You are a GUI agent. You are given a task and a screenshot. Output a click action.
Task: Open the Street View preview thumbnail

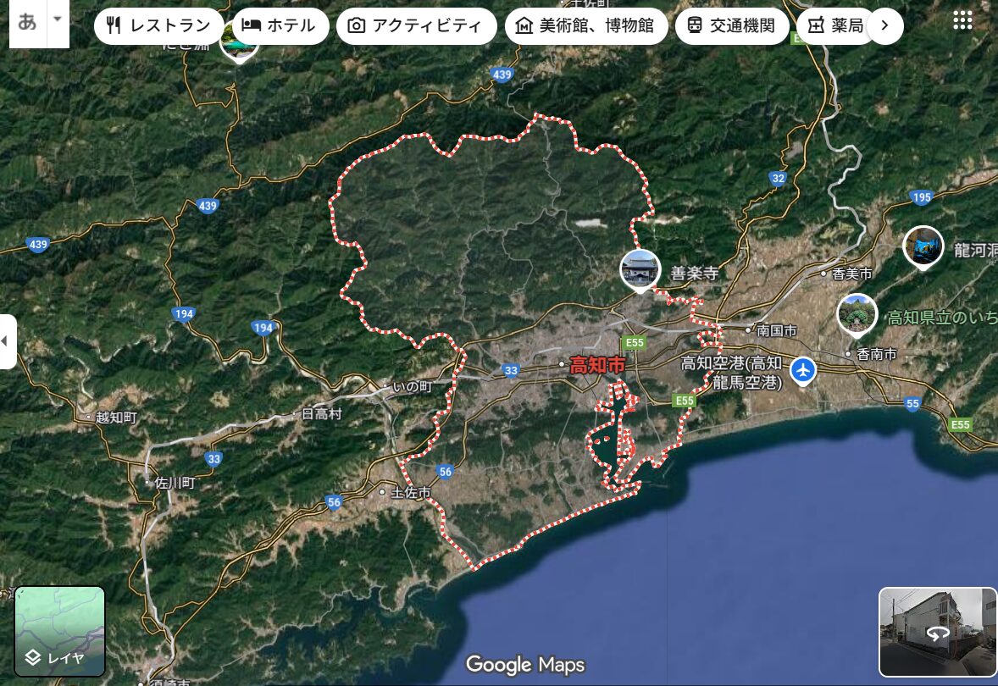tap(937, 632)
